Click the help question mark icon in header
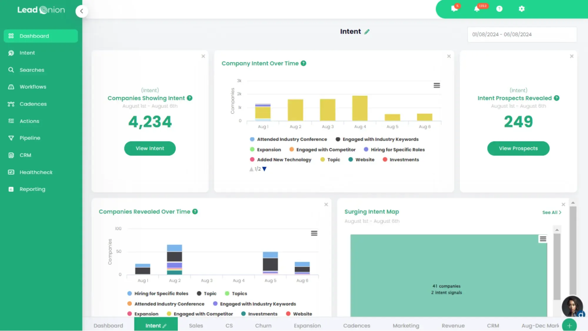 tap(499, 9)
